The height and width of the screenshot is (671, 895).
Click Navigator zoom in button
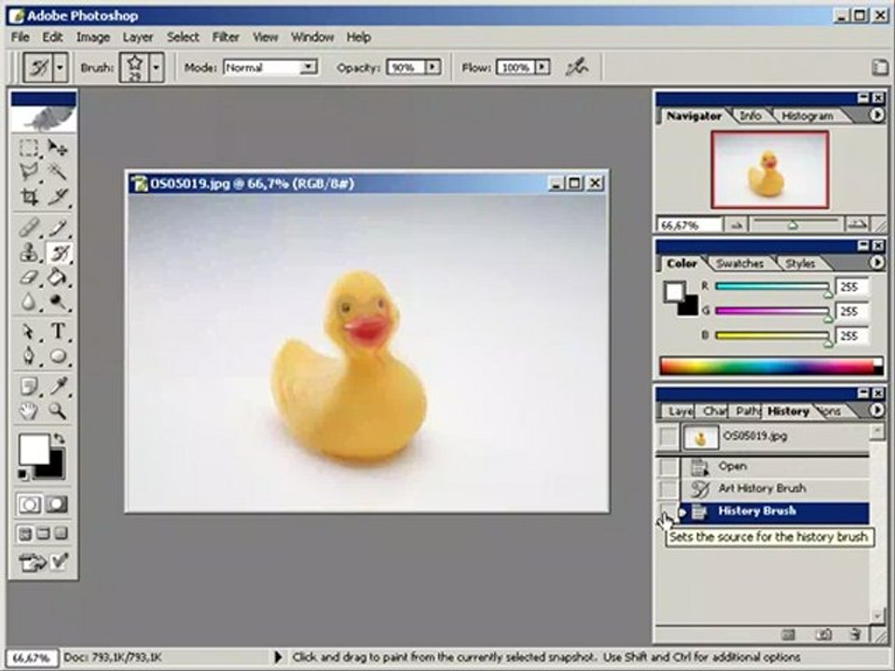pyautogui.click(x=857, y=226)
